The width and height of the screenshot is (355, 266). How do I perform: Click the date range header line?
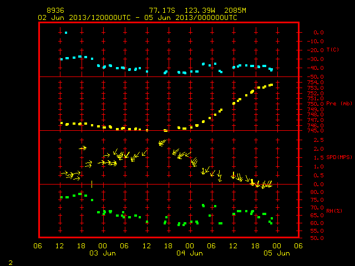click(x=138, y=18)
